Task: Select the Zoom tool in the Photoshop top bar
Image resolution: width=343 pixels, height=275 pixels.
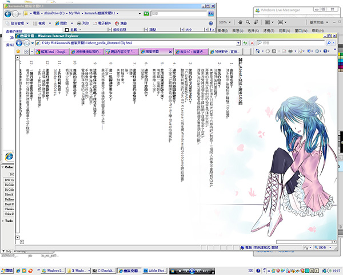Action: click(x=248, y=22)
